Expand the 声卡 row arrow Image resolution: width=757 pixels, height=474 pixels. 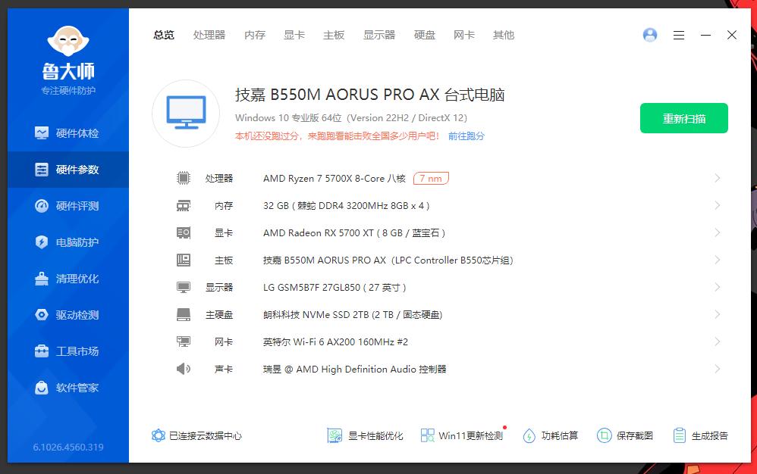pos(718,369)
